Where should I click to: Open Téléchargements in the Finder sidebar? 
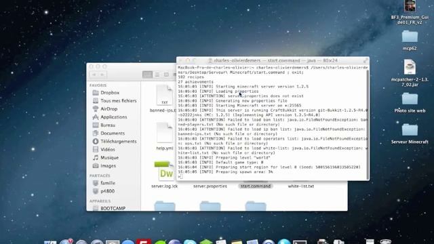(x=118, y=142)
